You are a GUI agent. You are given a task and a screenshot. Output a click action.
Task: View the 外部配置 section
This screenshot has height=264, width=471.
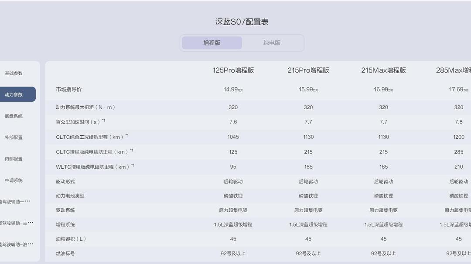(14, 137)
